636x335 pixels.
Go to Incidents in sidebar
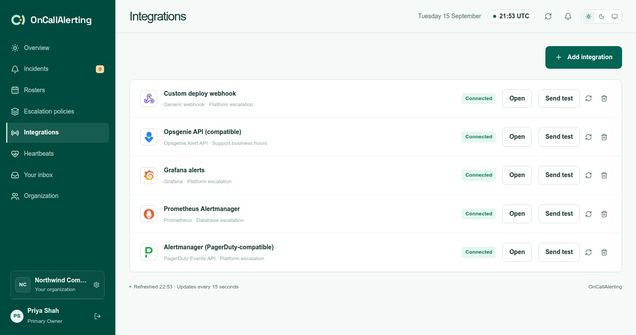[x=58, y=69]
